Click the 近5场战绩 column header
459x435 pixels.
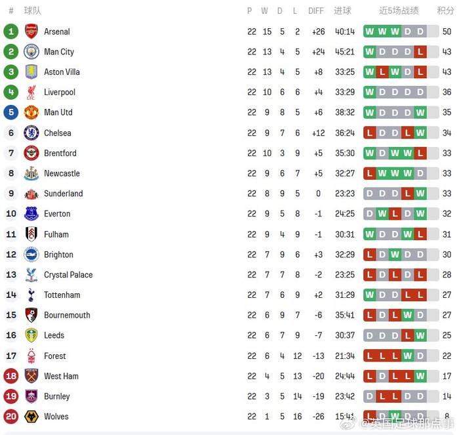point(399,10)
